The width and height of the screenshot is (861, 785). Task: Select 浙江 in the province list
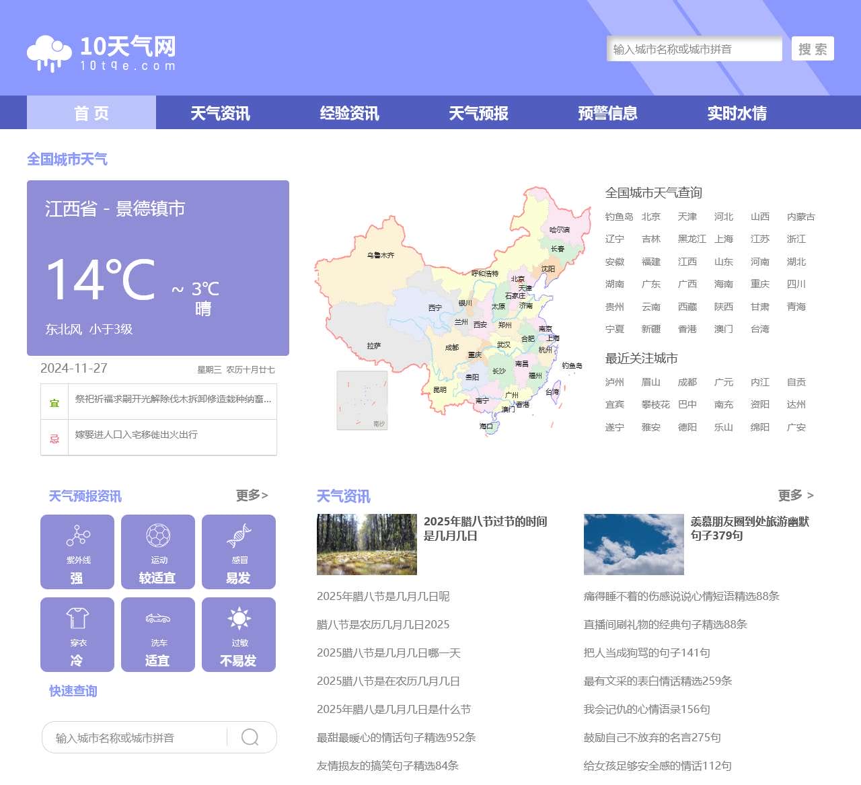[x=796, y=239]
